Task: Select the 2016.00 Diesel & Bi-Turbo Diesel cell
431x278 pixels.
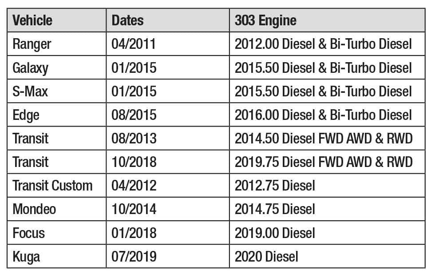Action: pos(323,115)
